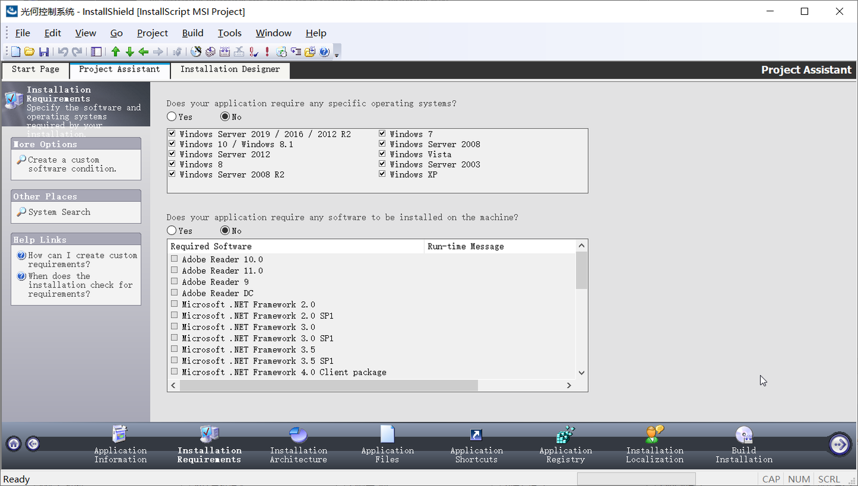This screenshot has width=858, height=486.
Task: Click the plain red exclamation mark icon
Action: (268, 52)
